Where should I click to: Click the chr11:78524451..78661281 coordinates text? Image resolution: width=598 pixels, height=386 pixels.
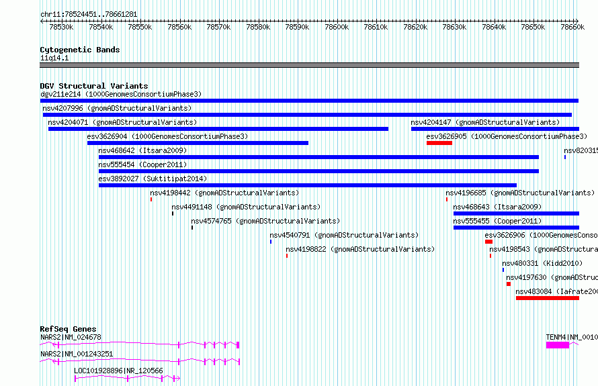89,14
